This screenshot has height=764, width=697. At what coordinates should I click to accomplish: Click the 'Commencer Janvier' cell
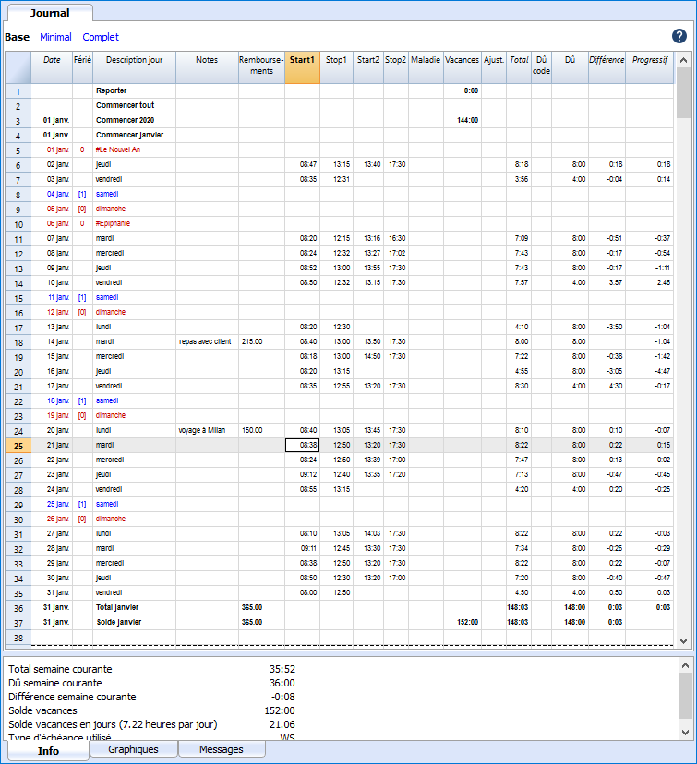(x=134, y=135)
